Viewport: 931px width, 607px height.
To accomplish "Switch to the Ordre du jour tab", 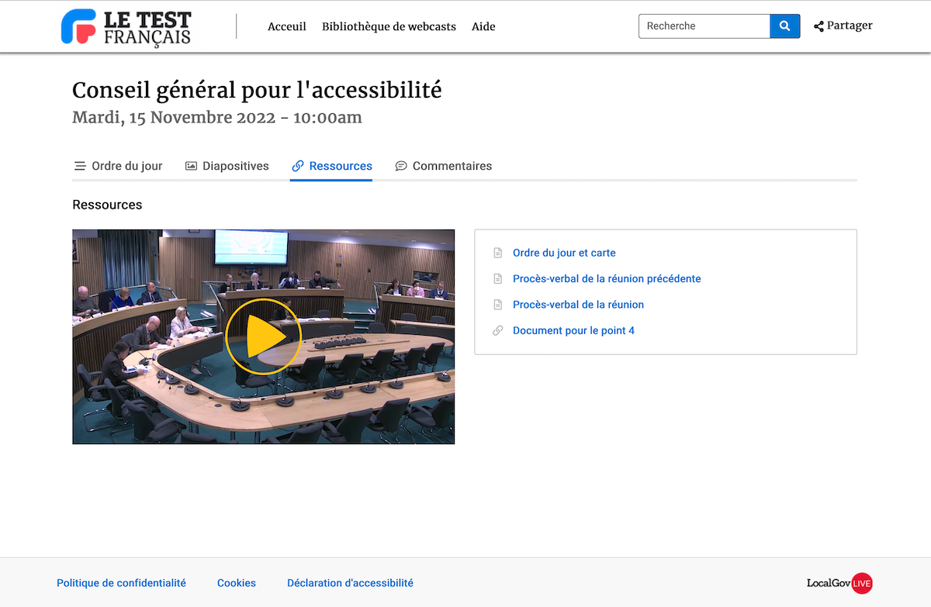I will pyautogui.click(x=118, y=166).
